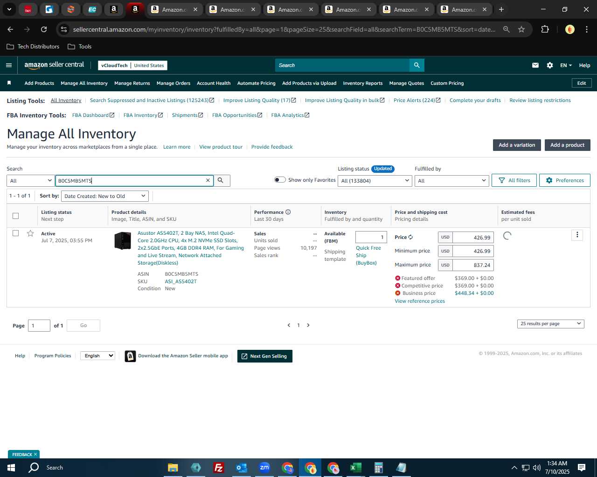
Task: Go to previous results page arrow
Action: point(289,325)
